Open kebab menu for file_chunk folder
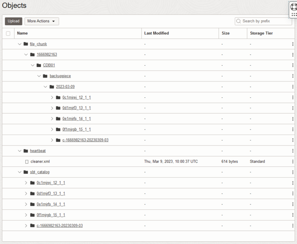The height and width of the screenshot is (244, 297). coord(293,44)
